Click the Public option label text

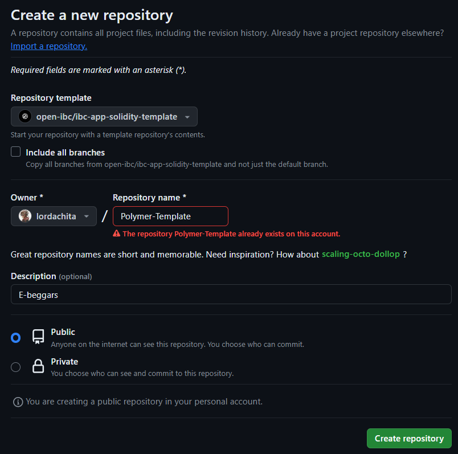63,332
